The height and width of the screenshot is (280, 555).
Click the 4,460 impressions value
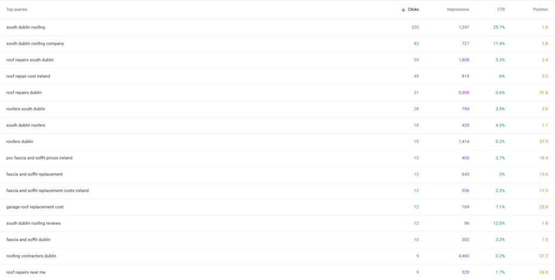coord(464,256)
